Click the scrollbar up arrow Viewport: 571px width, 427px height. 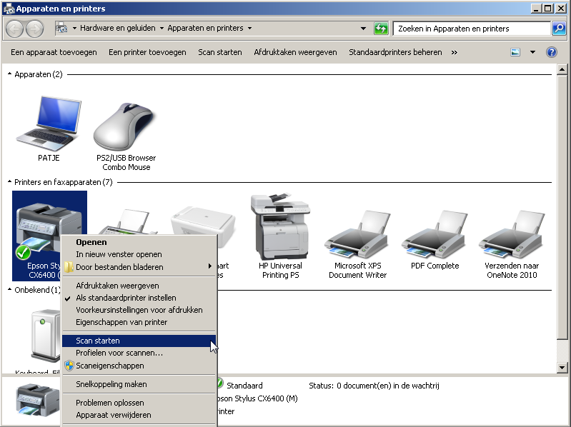tap(562, 69)
